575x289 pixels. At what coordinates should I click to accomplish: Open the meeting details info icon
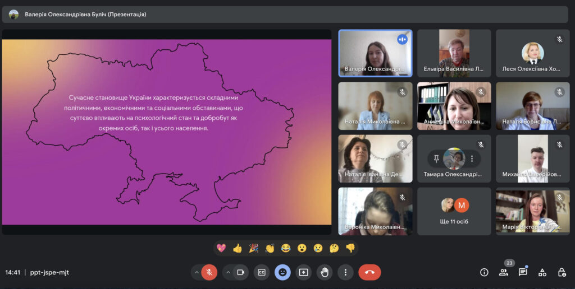tap(484, 272)
